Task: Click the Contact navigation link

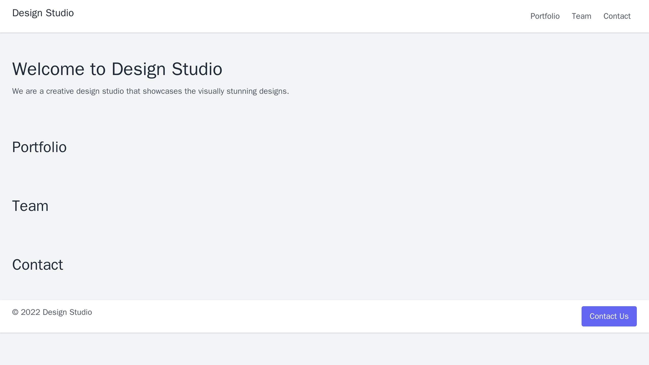Action: [617, 16]
